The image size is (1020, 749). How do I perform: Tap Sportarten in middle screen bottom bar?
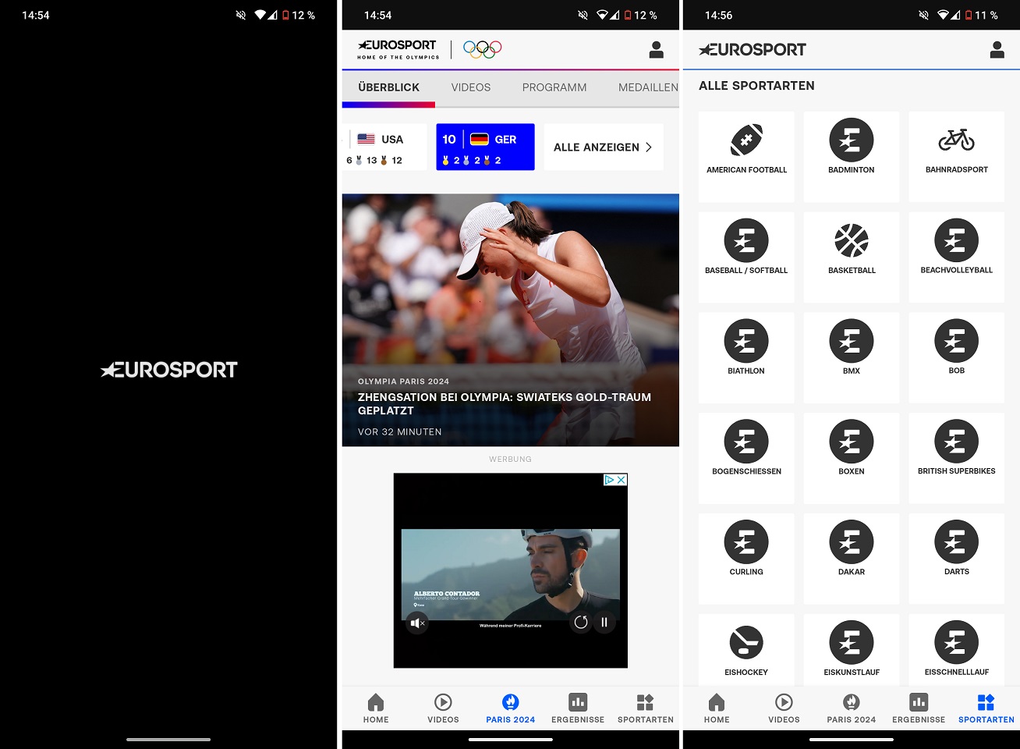[646, 708]
